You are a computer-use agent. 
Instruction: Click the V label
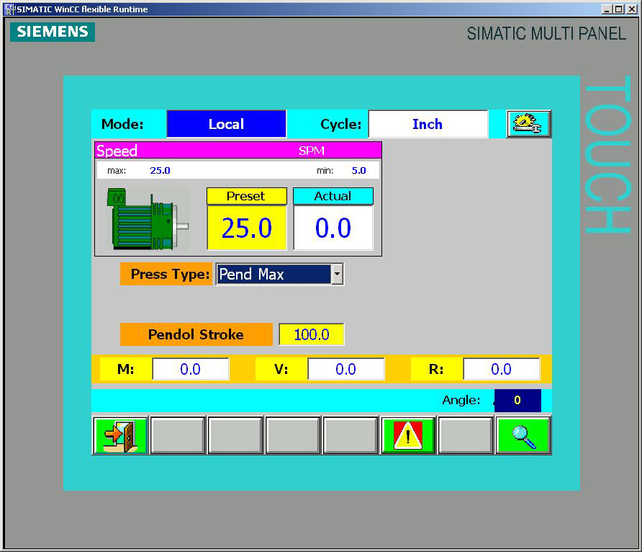[281, 369]
